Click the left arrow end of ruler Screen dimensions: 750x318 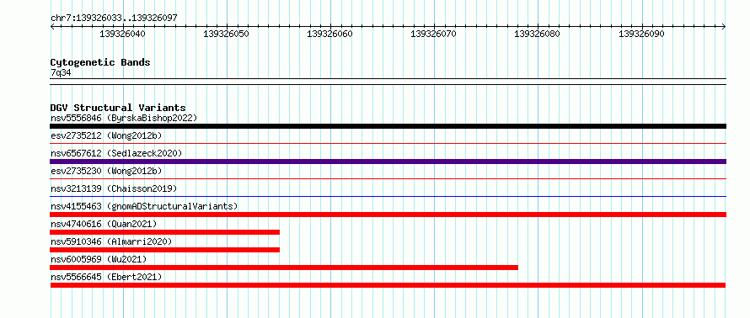(52, 26)
